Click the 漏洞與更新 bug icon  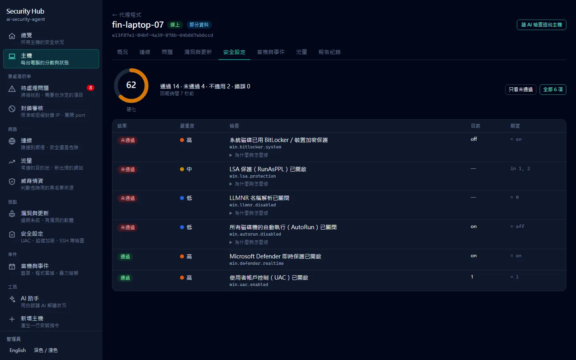[x=12, y=214]
